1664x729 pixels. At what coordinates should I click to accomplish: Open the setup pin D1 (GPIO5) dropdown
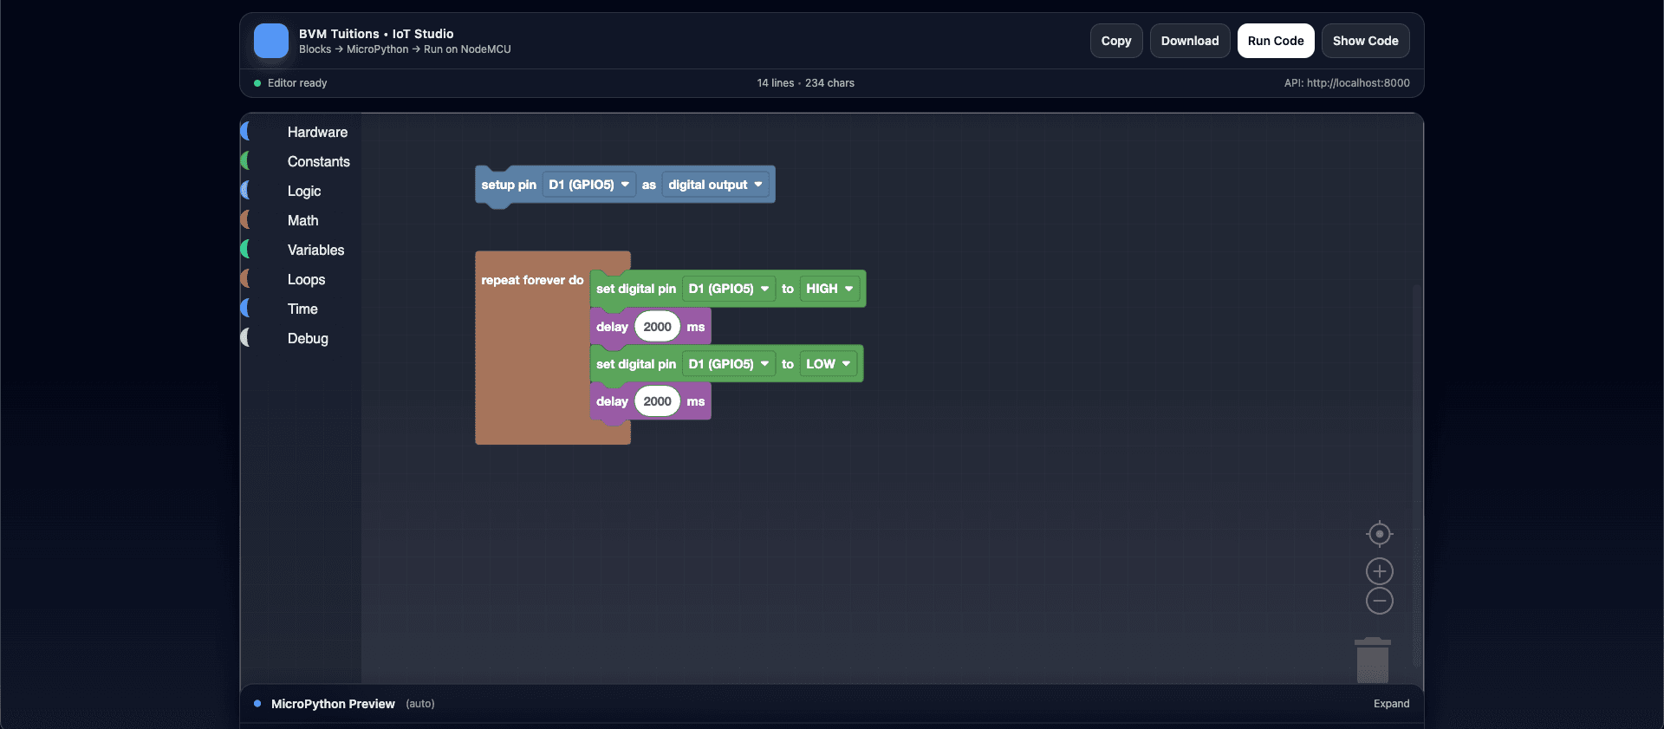[x=589, y=185]
